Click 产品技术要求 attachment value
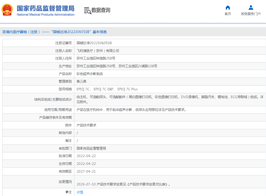Image resolution: width=266 pixels, height=196 pixels. pos(86,125)
